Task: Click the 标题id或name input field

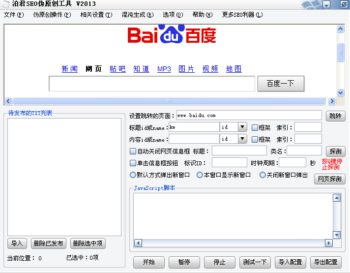Action: [194, 127]
